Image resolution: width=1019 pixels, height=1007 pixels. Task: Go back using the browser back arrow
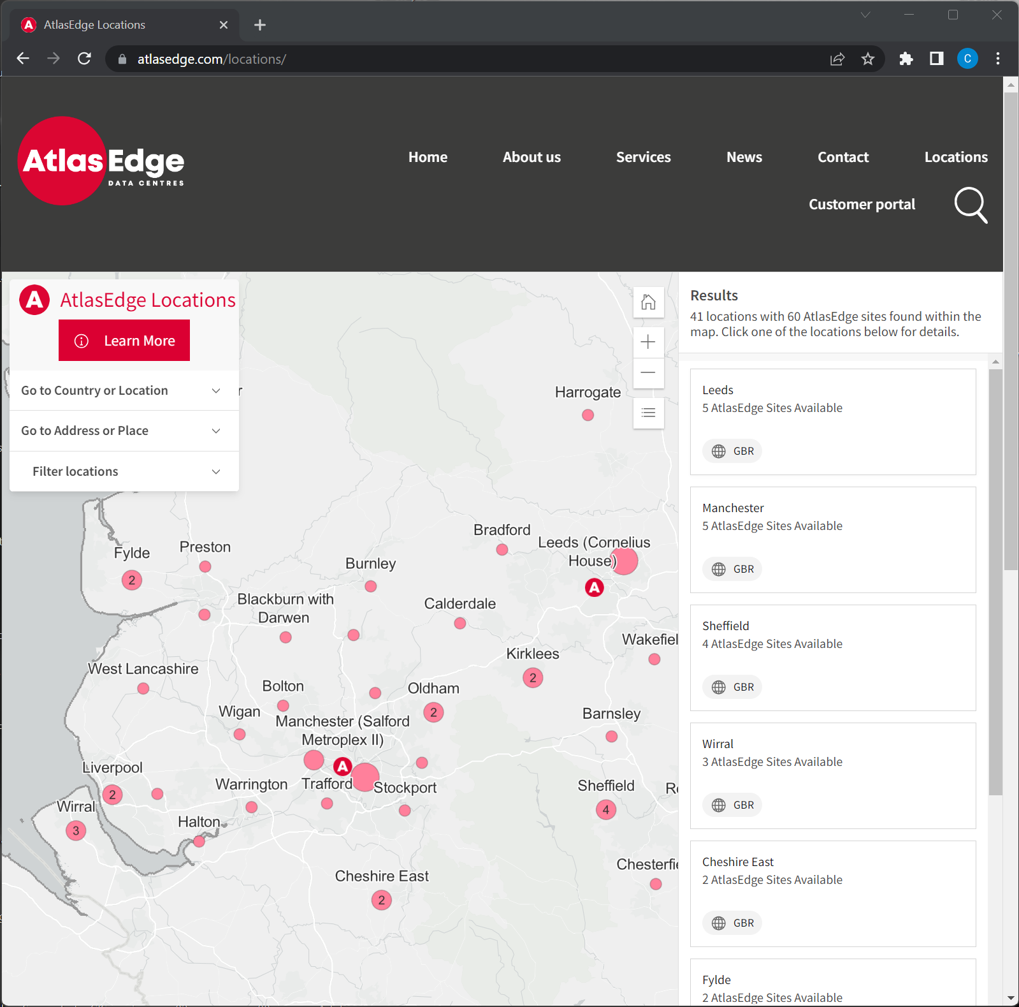[23, 59]
